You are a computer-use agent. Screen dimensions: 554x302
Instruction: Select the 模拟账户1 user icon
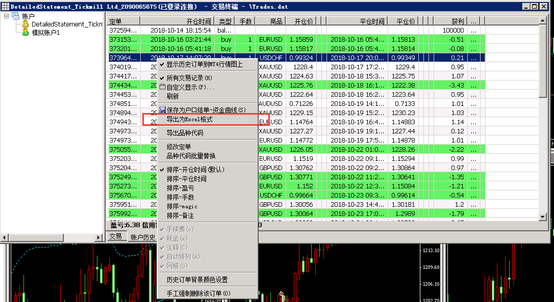[x=26, y=32]
